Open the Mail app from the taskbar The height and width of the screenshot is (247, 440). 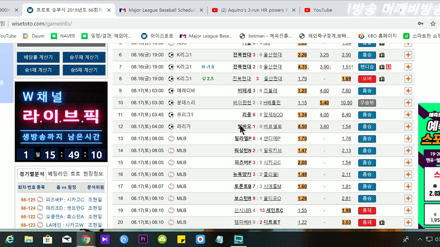click(67, 239)
